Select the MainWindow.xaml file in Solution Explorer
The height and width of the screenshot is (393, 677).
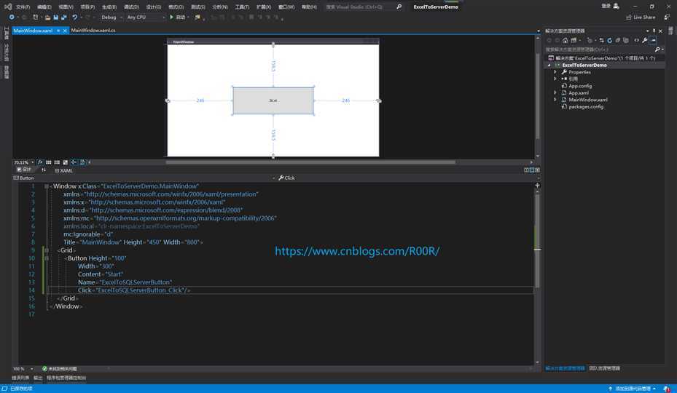coord(587,100)
